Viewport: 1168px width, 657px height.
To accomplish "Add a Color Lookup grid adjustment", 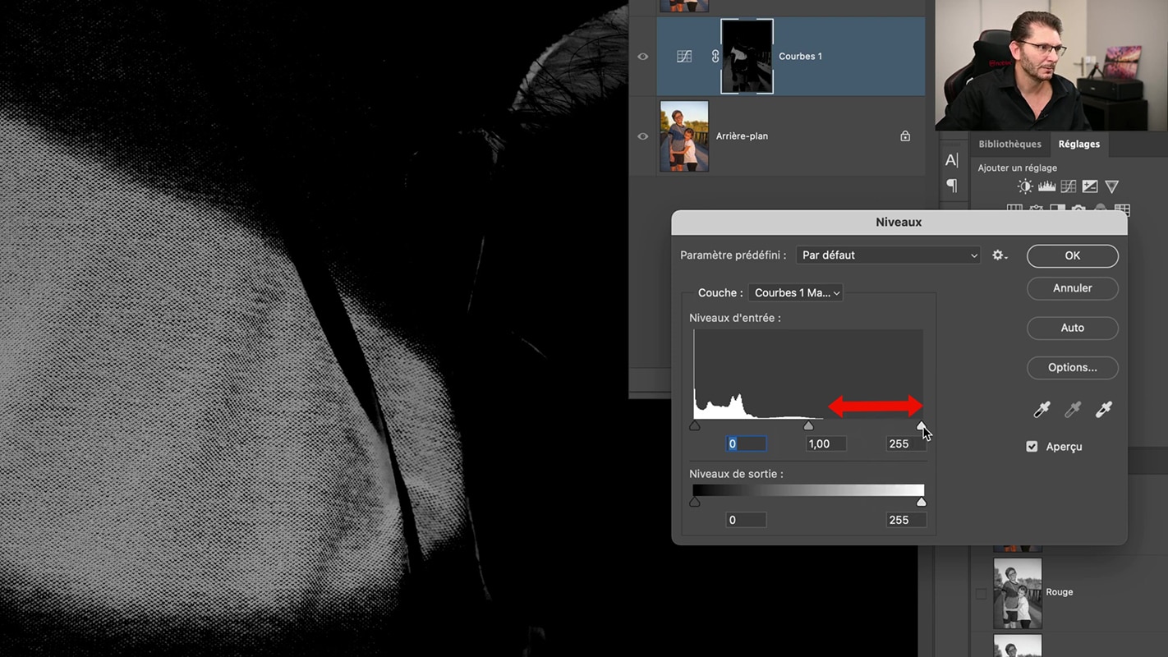I will [1122, 209].
